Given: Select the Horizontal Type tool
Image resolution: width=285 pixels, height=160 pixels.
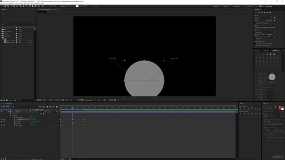Looking at the screenshot, I should 26,6.
